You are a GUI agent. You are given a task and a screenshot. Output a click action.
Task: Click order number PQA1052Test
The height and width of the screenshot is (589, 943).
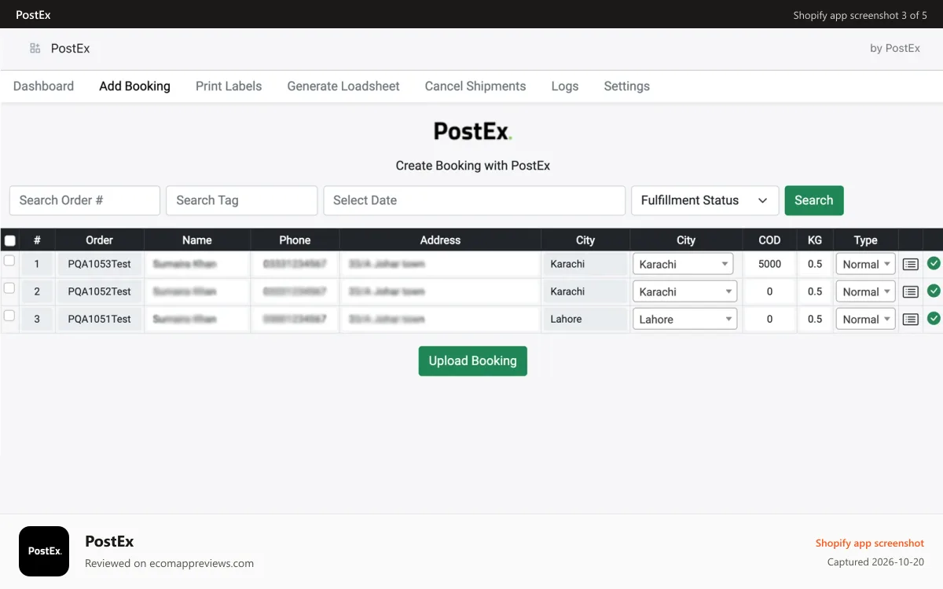[x=100, y=291]
